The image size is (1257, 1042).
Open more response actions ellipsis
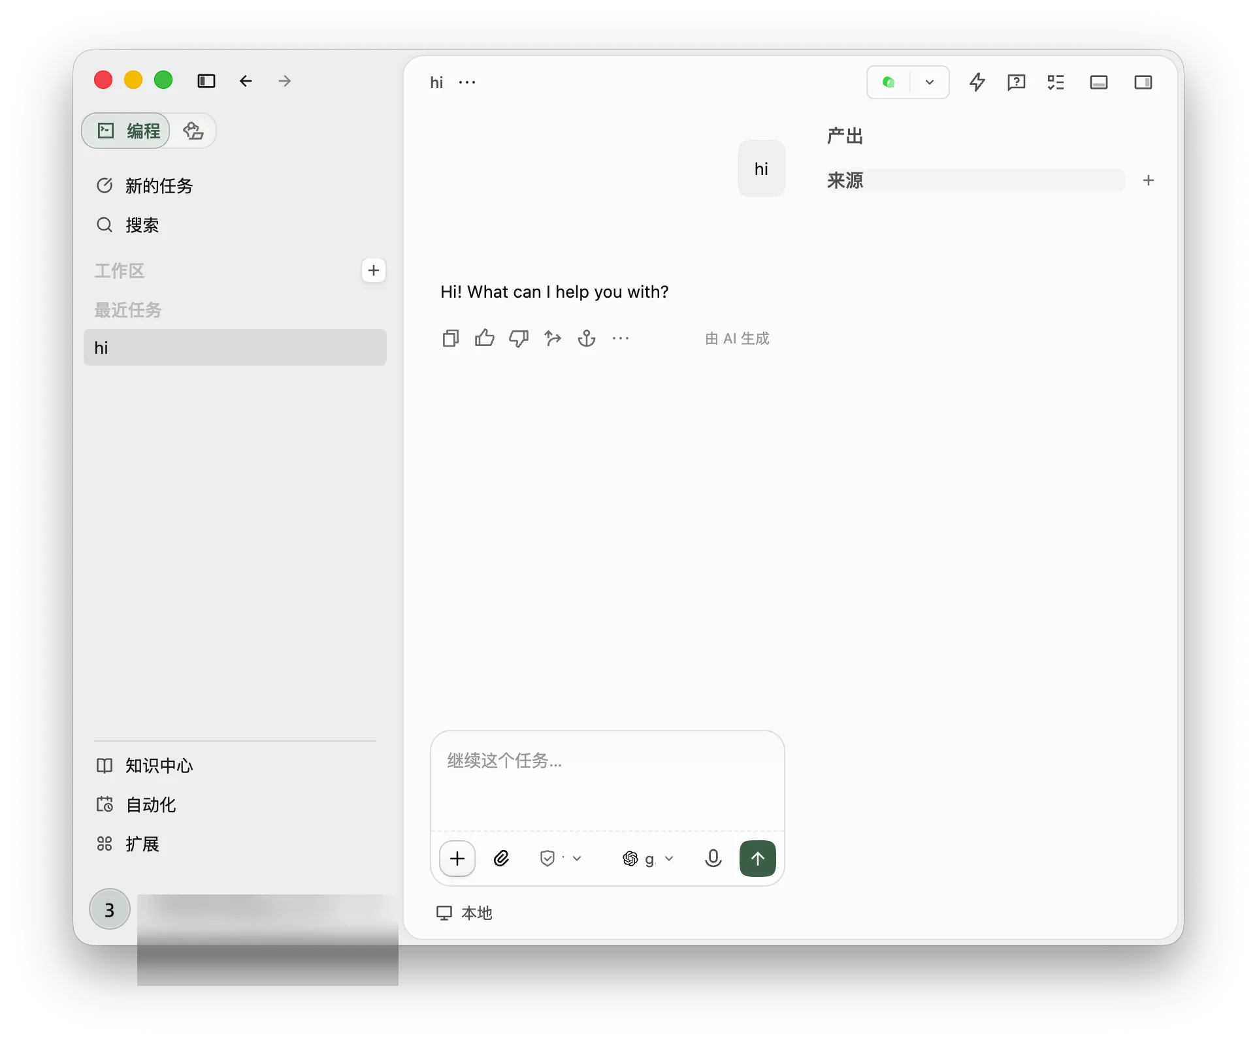621,338
